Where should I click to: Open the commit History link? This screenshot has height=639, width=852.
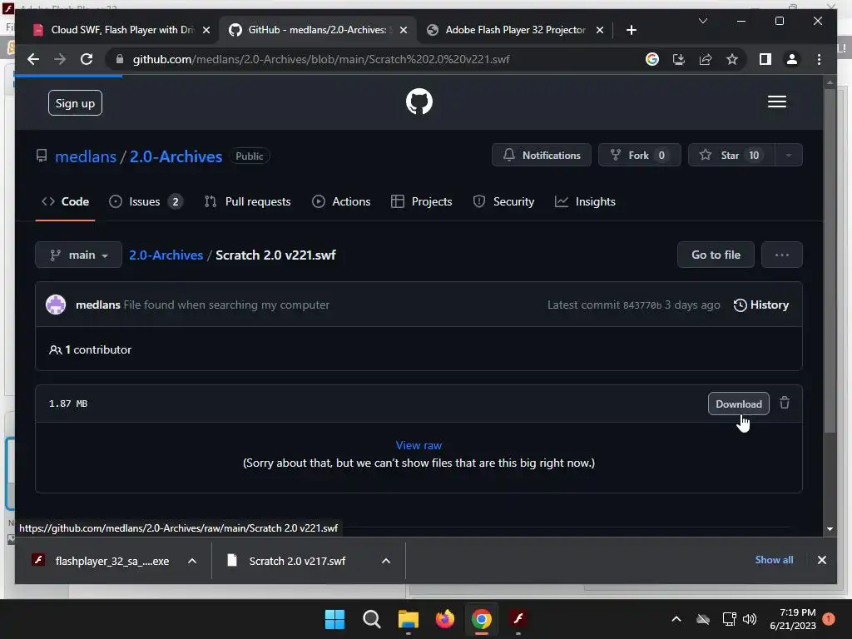click(760, 305)
